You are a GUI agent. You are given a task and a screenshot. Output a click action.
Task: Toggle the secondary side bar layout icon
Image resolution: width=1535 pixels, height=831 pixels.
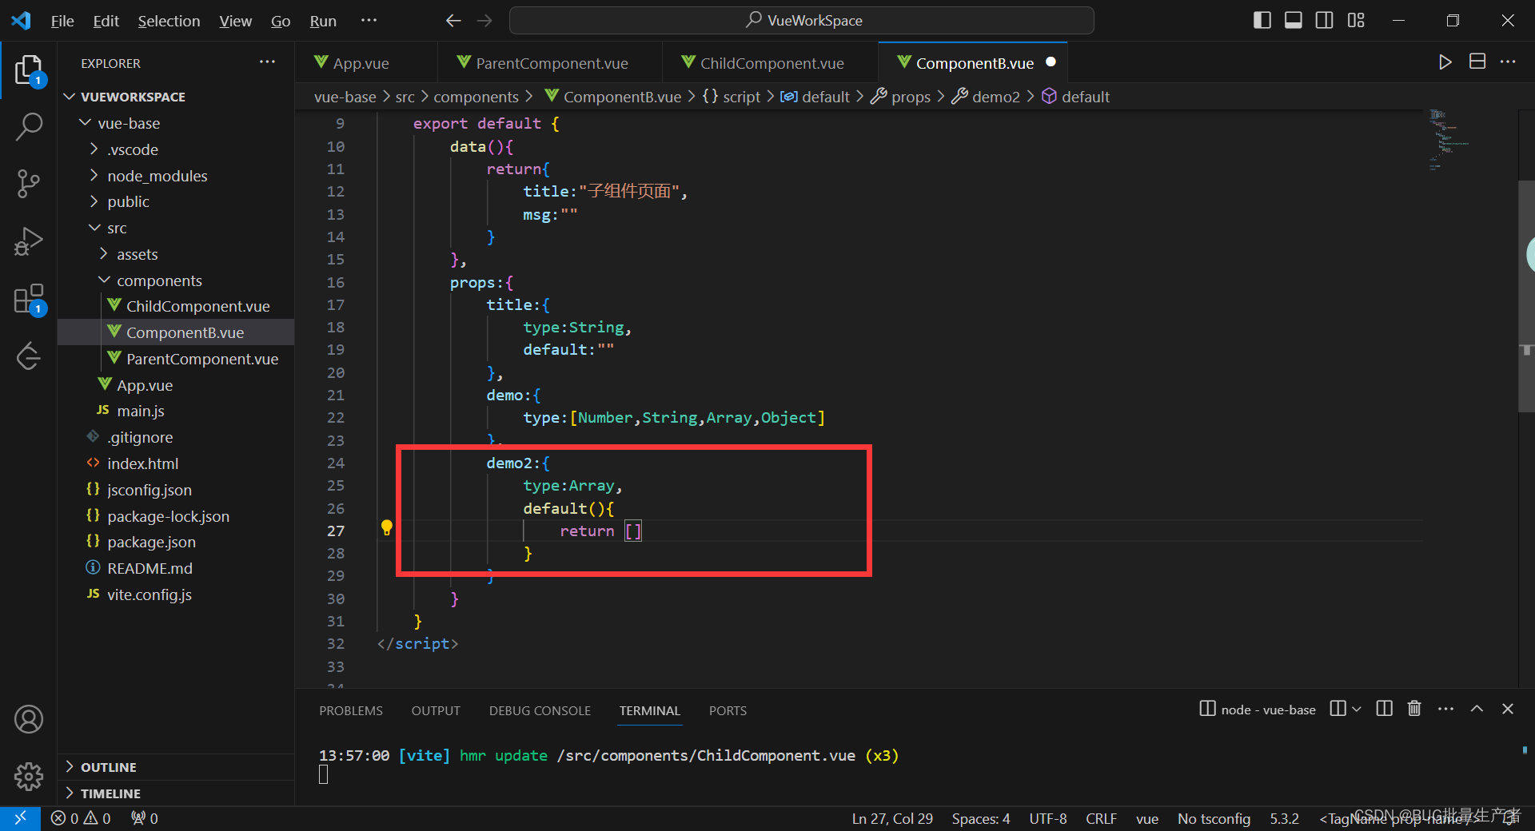(1325, 21)
